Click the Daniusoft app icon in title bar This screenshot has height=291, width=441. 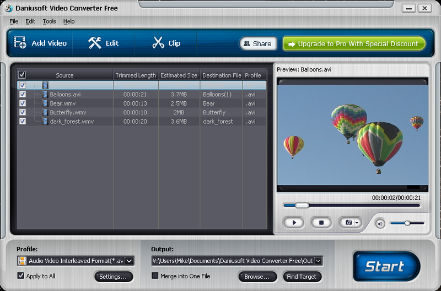click(x=9, y=8)
